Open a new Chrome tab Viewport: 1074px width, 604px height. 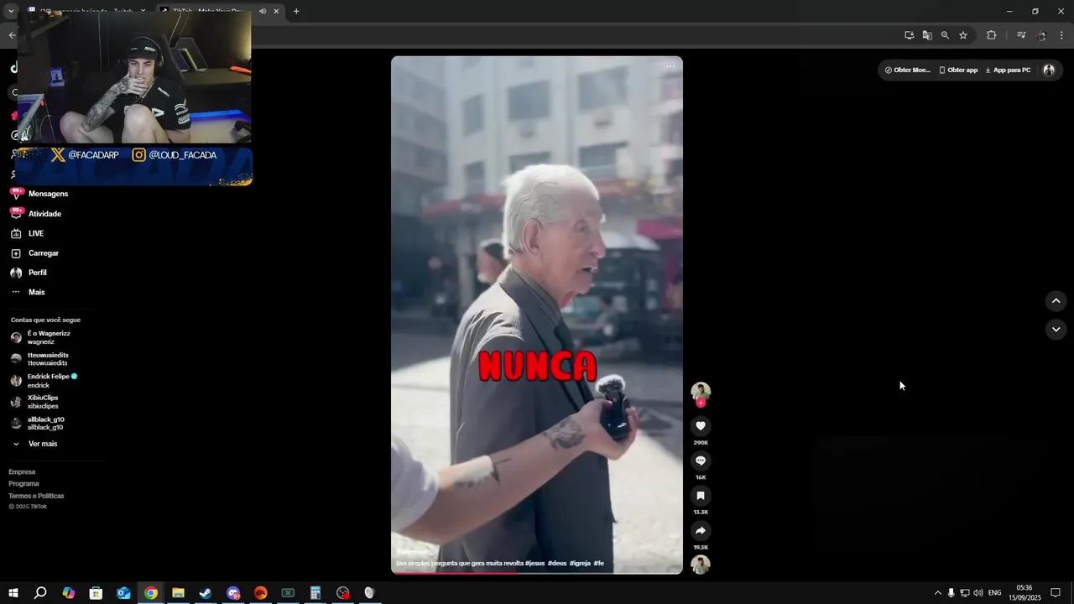coord(296,12)
